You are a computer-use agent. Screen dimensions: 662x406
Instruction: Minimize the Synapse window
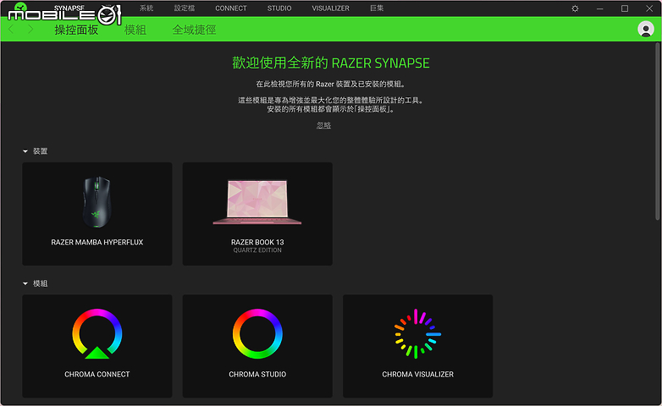(599, 8)
